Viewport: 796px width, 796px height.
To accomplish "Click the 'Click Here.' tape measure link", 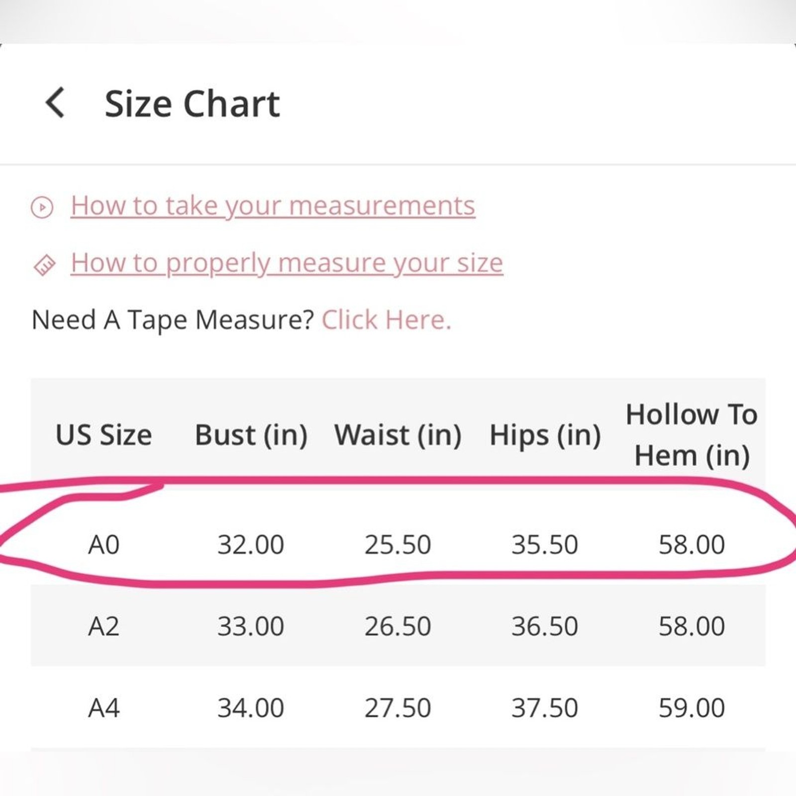I will [387, 320].
